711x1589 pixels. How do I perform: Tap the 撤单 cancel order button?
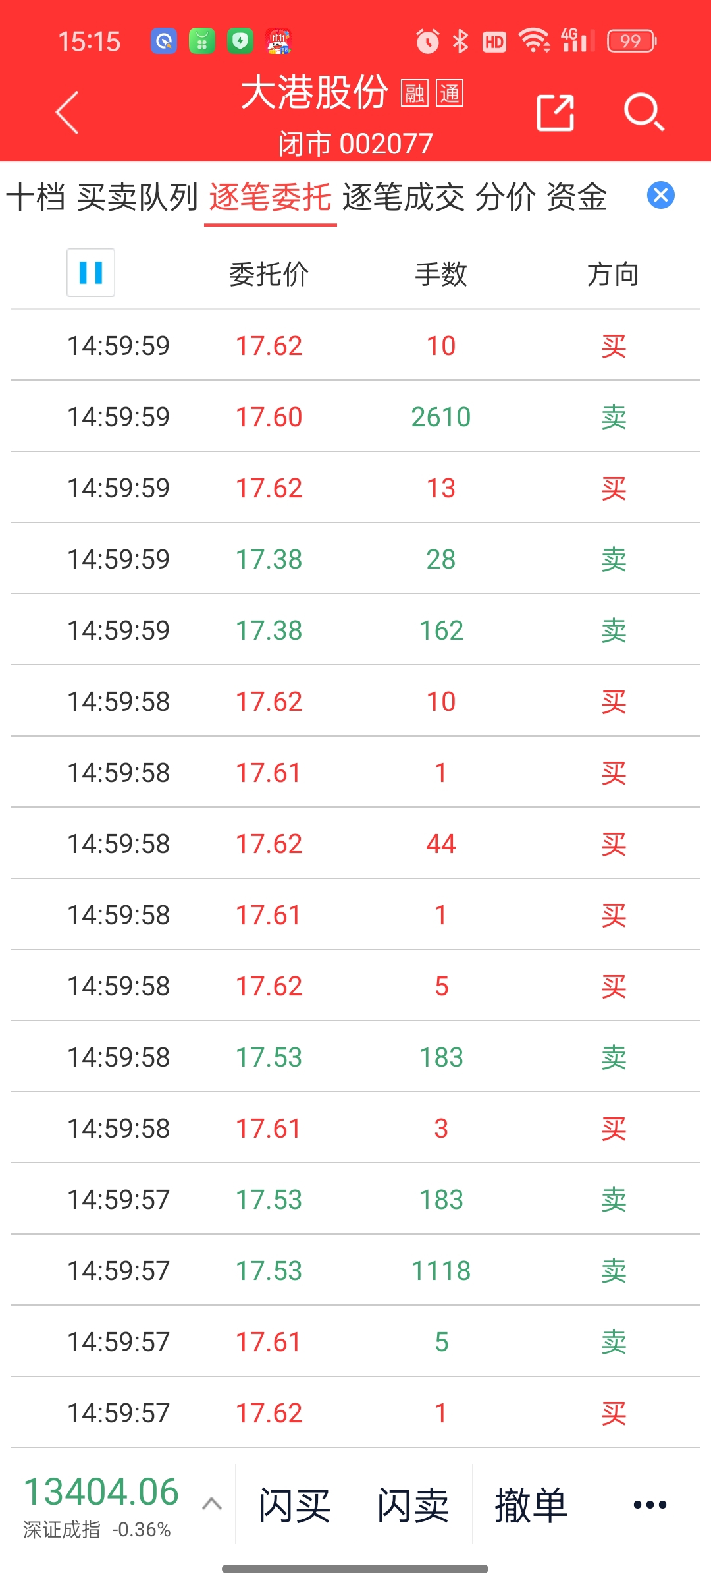pos(531,1505)
